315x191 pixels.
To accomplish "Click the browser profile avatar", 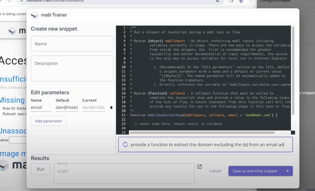I will tap(241, 1).
